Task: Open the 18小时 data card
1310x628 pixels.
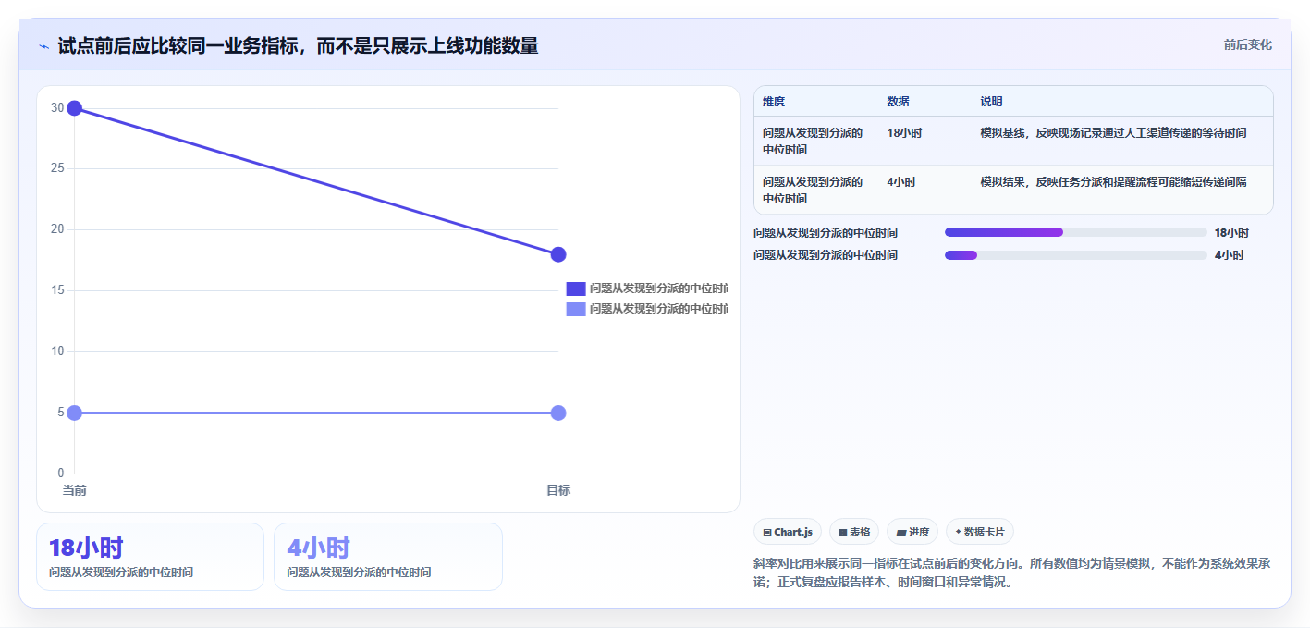Action: click(x=150, y=557)
